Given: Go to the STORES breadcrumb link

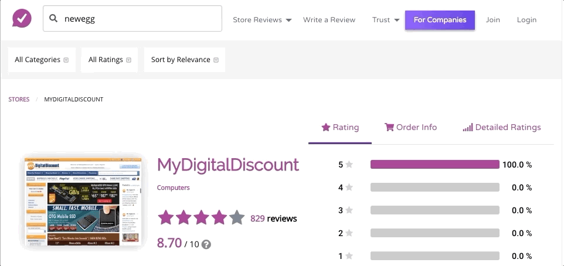Looking at the screenshot, I should pos(19,99).
